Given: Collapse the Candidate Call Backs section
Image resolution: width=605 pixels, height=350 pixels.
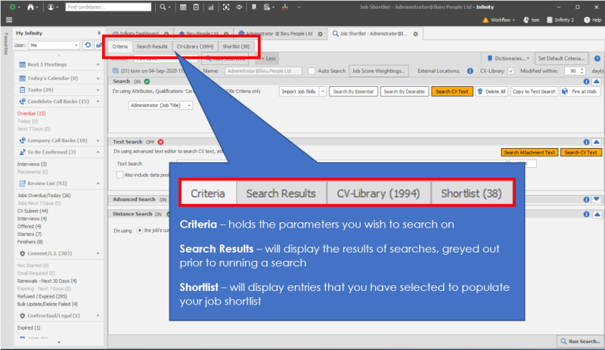Looking at the screenshot, I should pyautogui.click(x=98, y=101).
